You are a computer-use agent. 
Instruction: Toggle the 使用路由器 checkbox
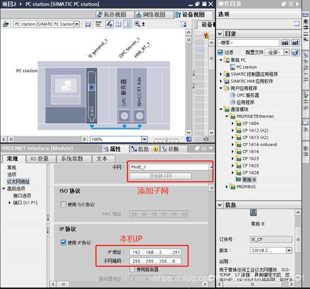coord(132,269)
